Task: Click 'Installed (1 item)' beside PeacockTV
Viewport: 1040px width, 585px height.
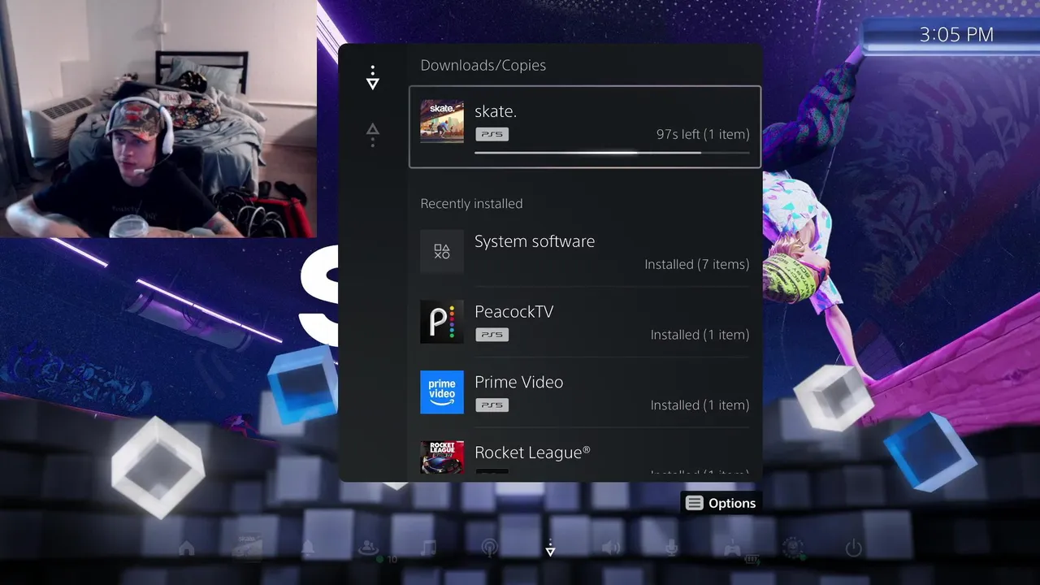Action: tap(700, 335)
